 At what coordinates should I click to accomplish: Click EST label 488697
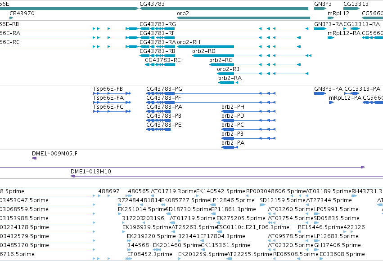[x=109, y=191]
